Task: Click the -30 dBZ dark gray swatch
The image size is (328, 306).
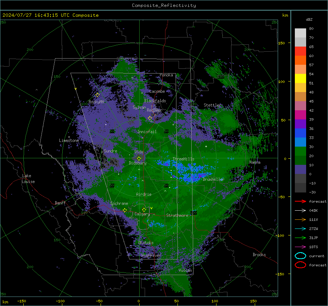Action: tap(300, 188)
